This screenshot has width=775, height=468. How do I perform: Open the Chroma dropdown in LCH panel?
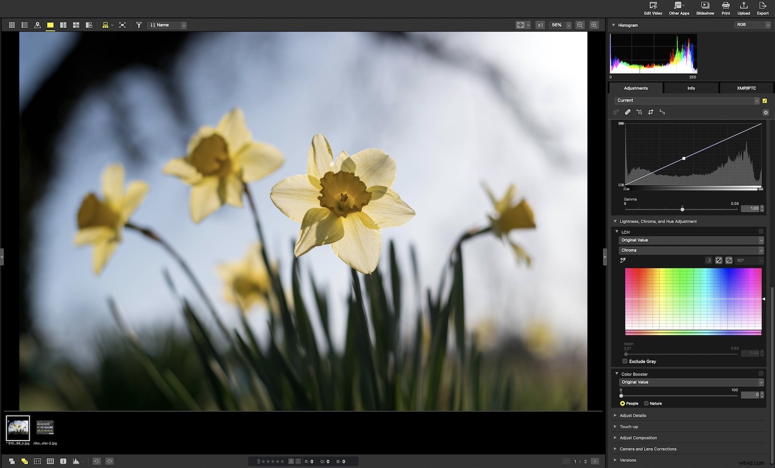pyautogui.click(x=691, y=250)
